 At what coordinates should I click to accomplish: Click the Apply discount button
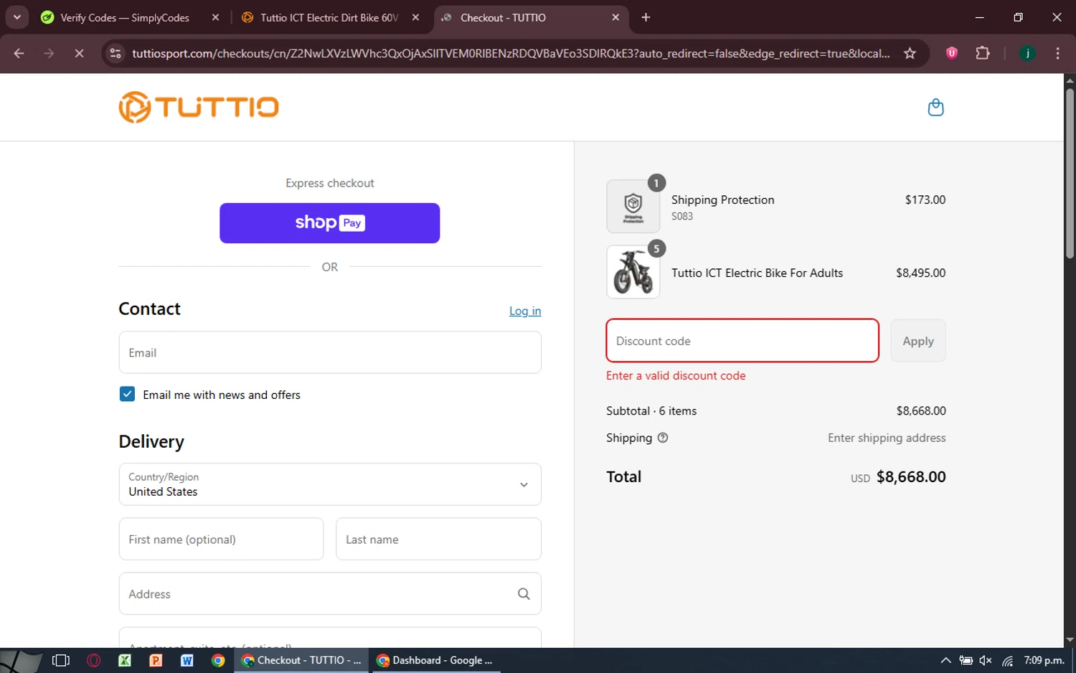918,341
